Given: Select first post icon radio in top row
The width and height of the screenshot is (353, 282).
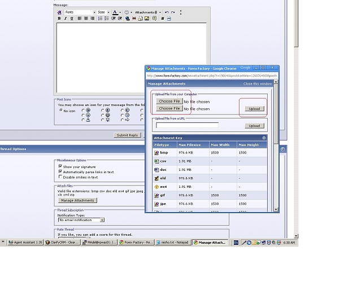Looking at the screenshot, I should pyautogui.click(x=83, y=111).
